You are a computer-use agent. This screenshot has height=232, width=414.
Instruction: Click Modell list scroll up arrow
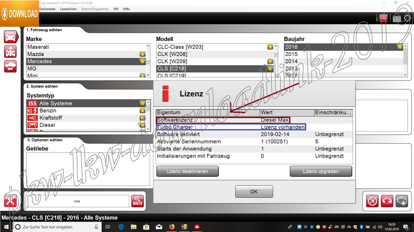[x=276, y=46]
